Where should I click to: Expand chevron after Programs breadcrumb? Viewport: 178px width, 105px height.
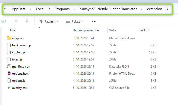pos(75,9)
